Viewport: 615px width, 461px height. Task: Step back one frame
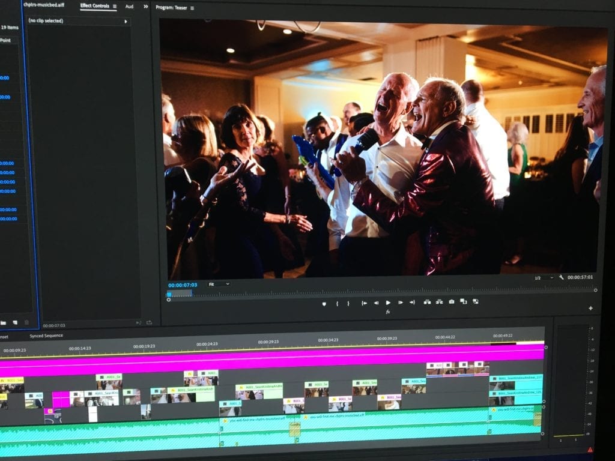coord(376,303)
